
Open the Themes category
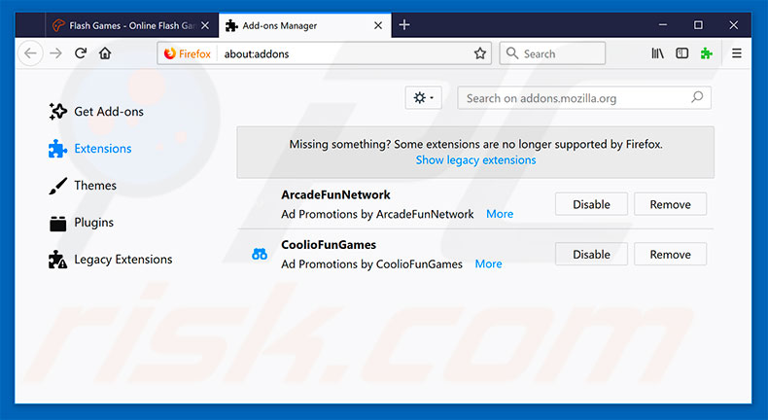[x=94, y=186]
